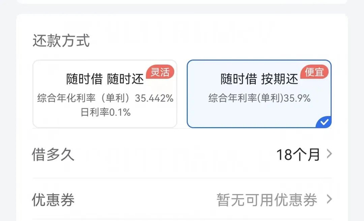Tap the red "便宜" badge
This screenshot has height=221, width=364.
tap(315, 72)
